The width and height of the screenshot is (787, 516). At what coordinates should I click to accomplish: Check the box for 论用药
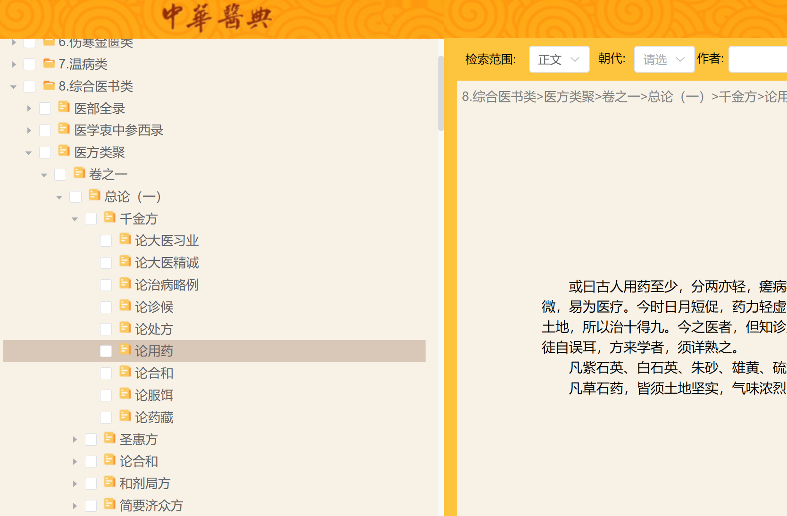tap(106, 351)
